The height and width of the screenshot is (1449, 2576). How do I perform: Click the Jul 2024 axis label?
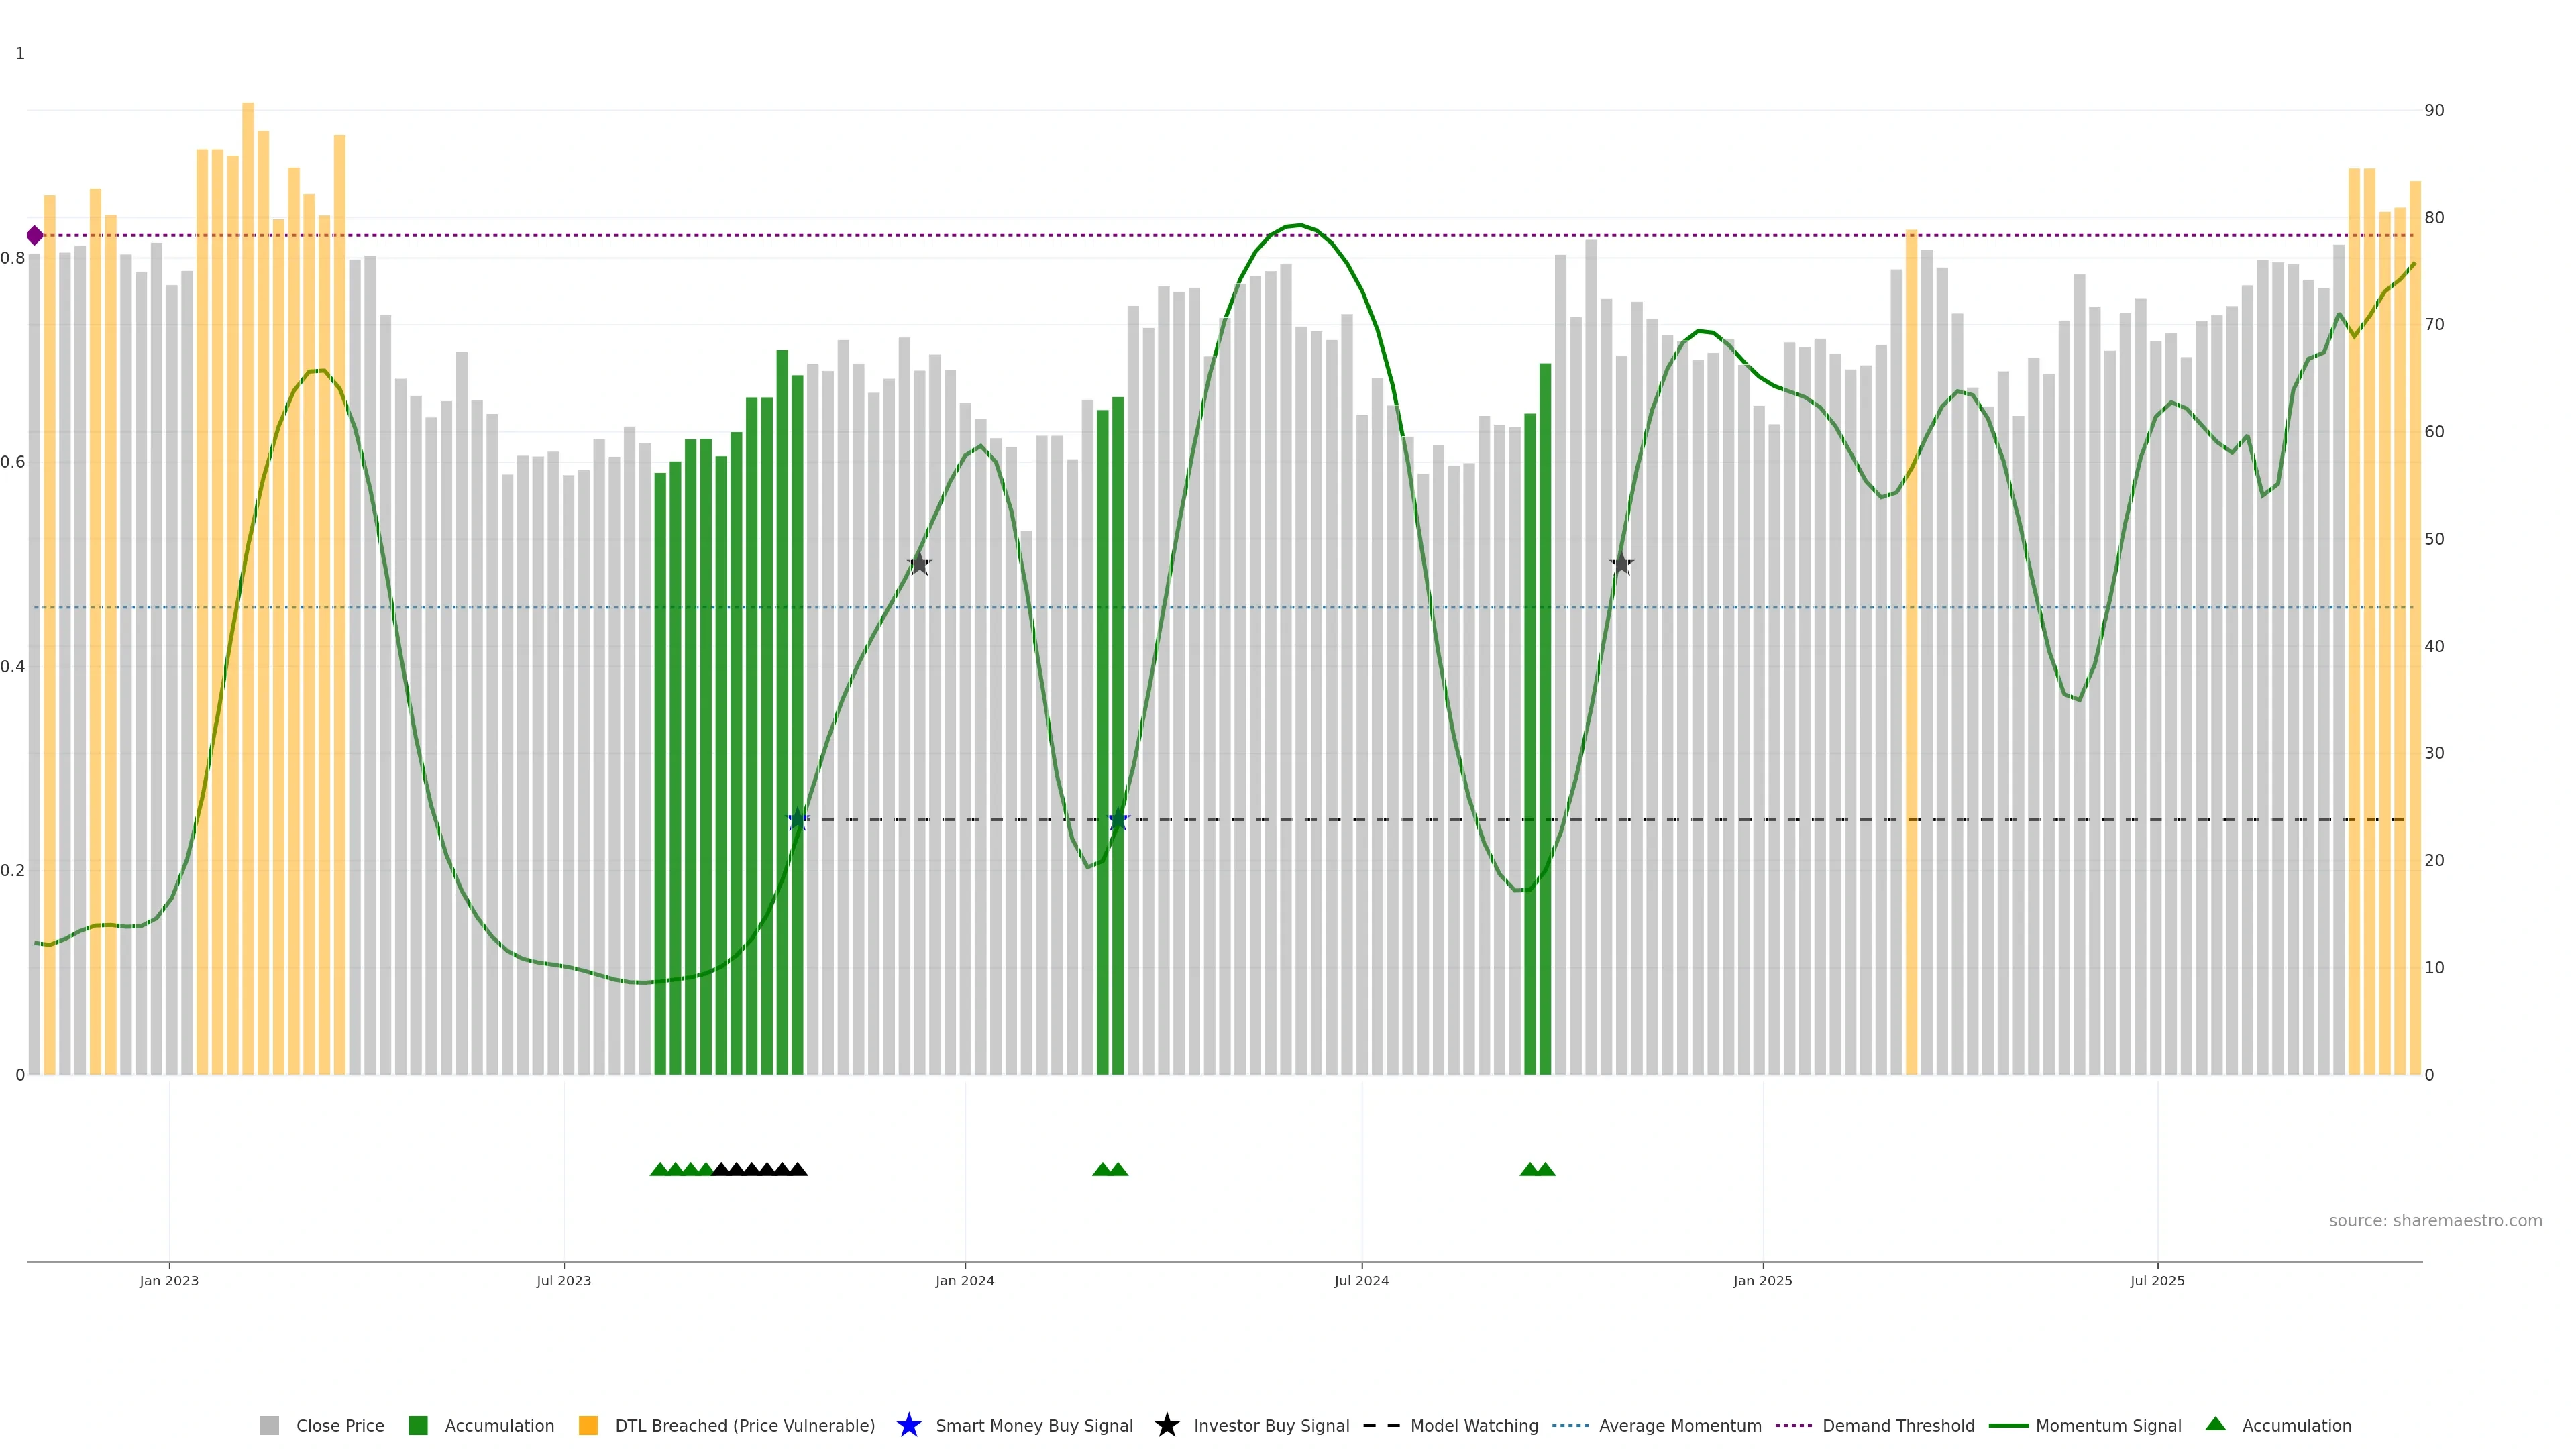[1361, 1281]
